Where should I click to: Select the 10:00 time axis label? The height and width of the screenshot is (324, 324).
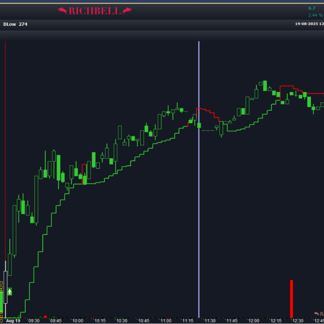(78, 321)
